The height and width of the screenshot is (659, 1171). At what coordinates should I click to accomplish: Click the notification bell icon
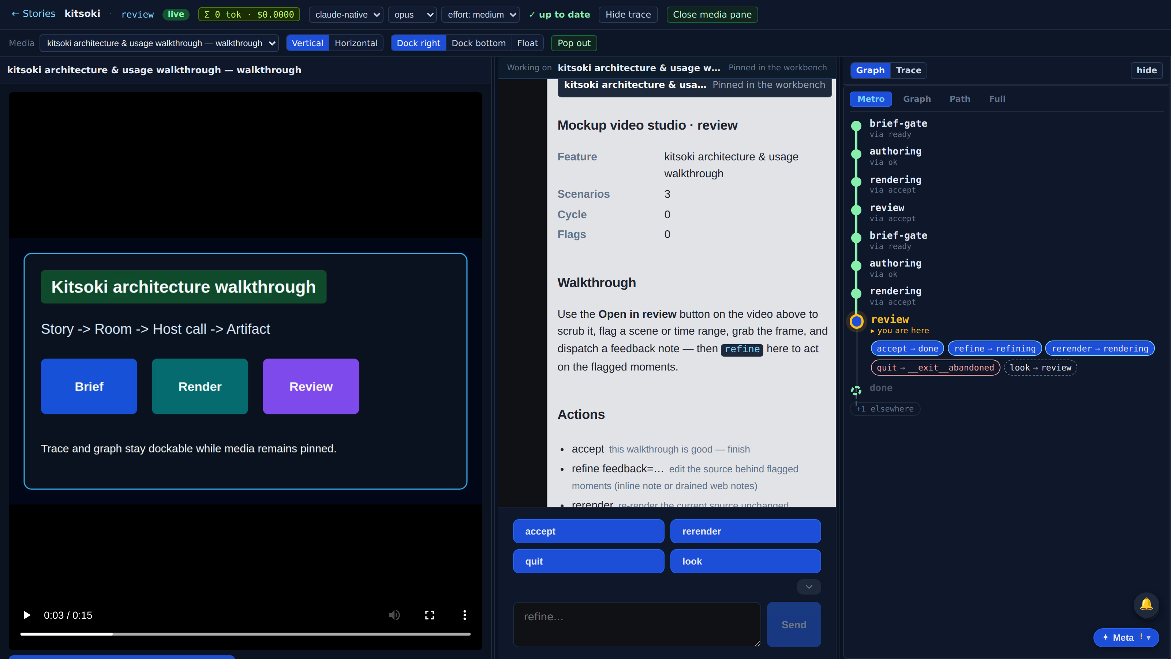pos(1146,604)
